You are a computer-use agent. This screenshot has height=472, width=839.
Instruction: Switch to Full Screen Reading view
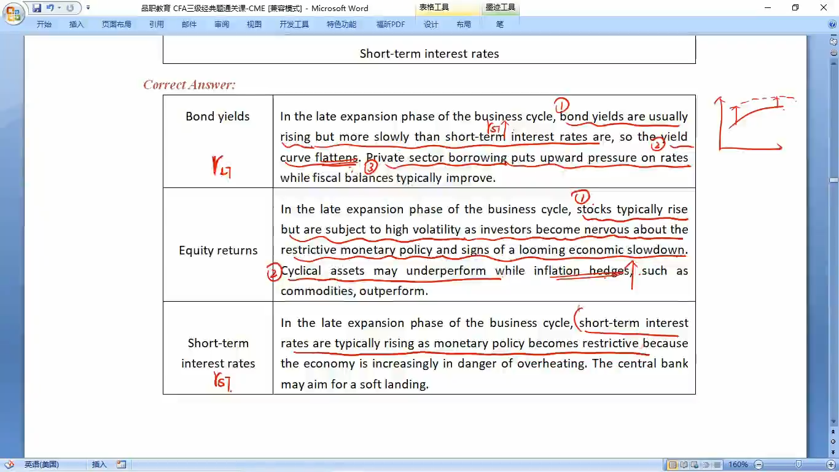pyautogui.click(x=683, y=465)
